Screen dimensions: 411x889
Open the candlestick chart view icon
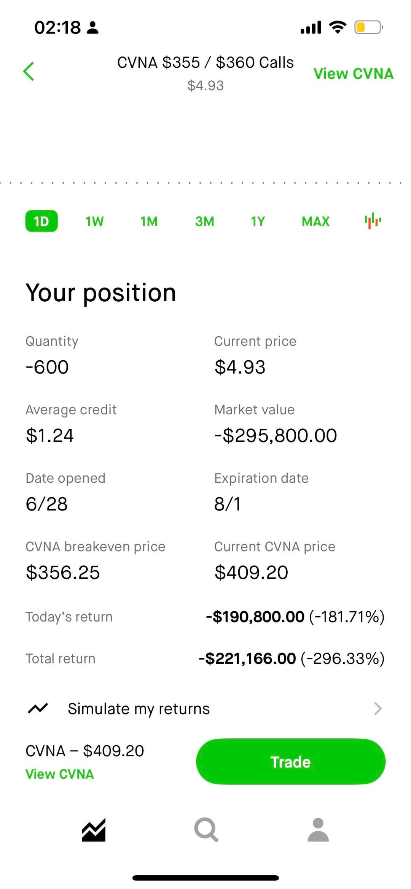373,221
